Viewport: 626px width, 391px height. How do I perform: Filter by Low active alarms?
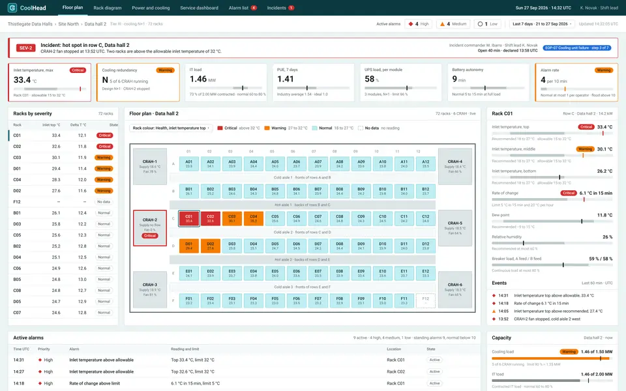point(488,24)
